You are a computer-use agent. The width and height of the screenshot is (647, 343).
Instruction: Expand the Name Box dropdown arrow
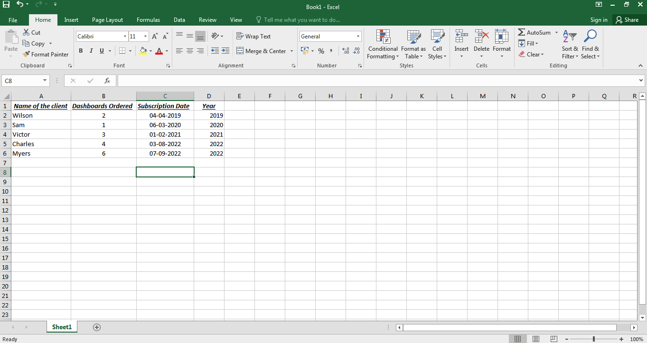coord(45,81)
